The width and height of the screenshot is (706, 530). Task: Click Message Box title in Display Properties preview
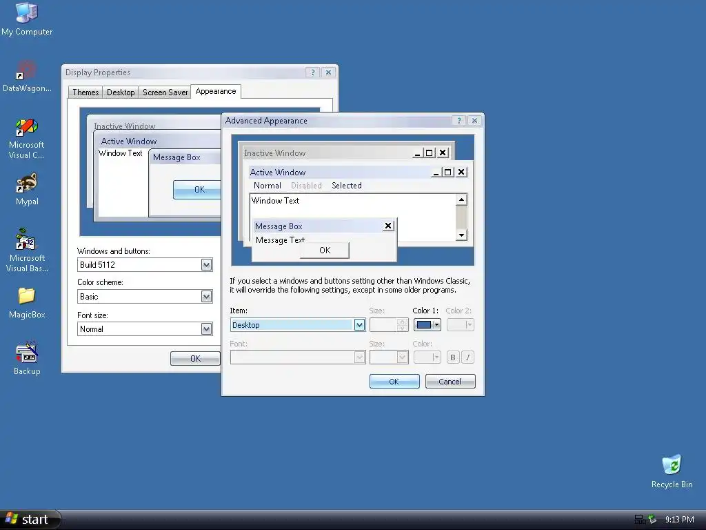point(176,157)
